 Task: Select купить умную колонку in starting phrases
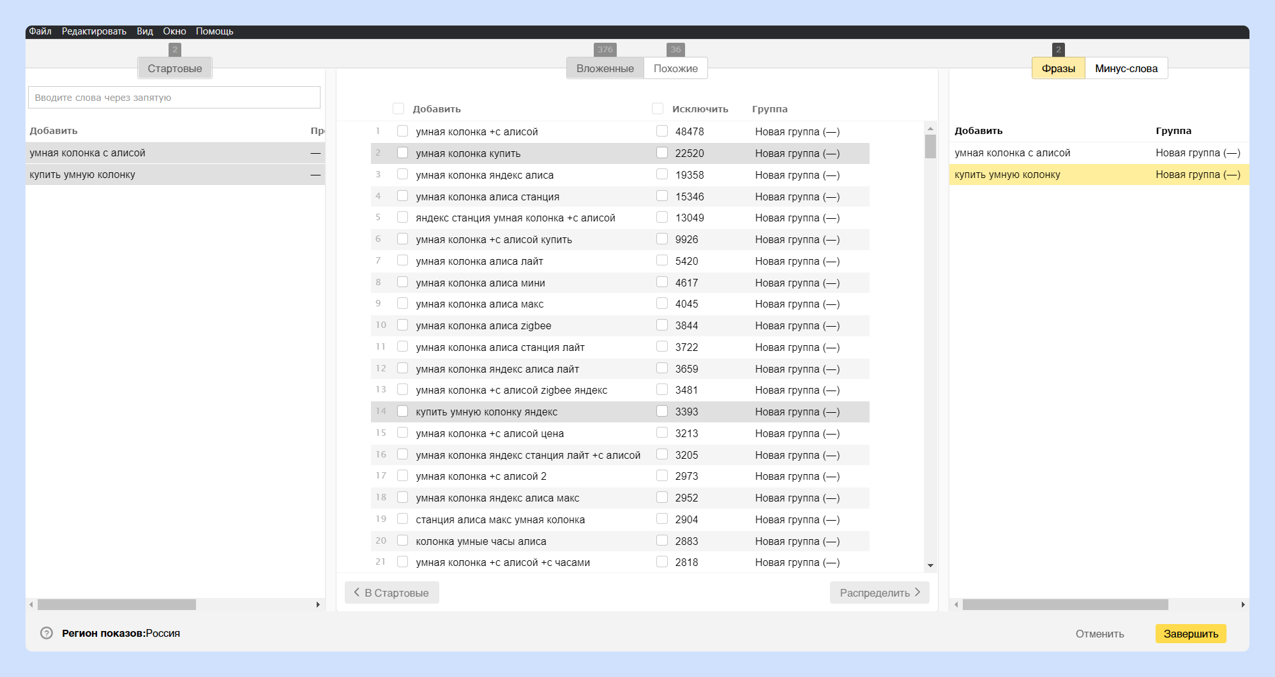175,174
